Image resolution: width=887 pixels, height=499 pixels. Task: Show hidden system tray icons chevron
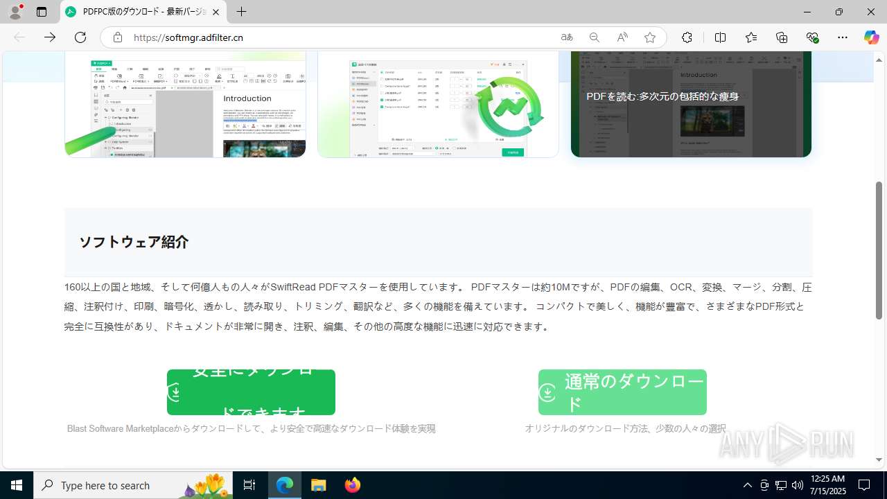pyautogui.click(x=747, y=485)
